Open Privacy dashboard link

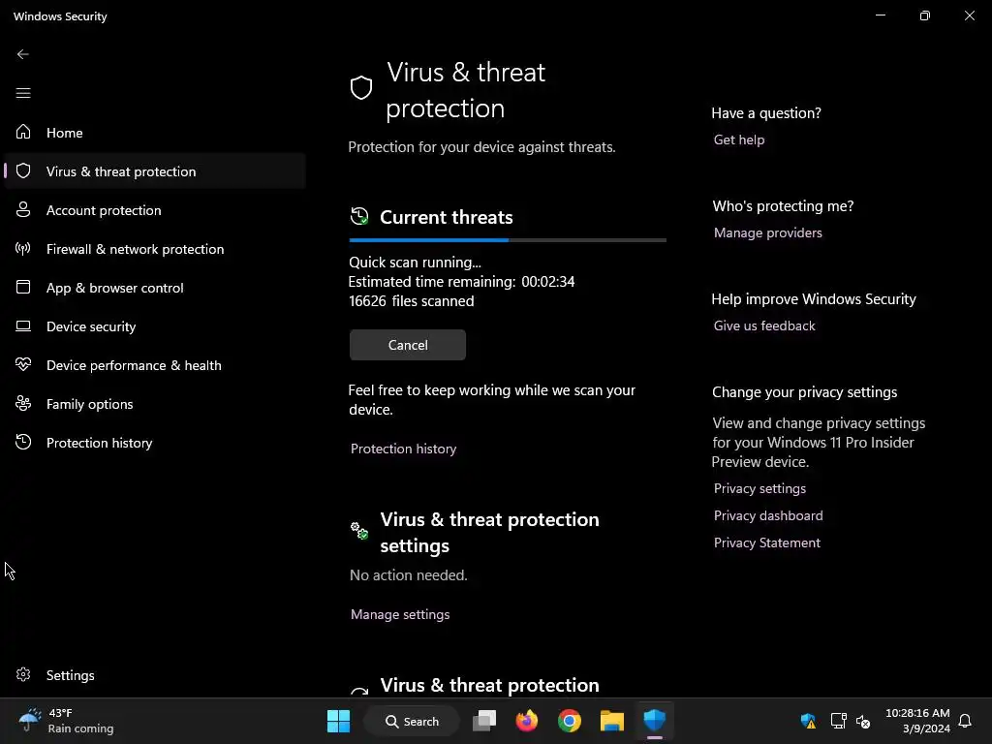tap(768, 515)
